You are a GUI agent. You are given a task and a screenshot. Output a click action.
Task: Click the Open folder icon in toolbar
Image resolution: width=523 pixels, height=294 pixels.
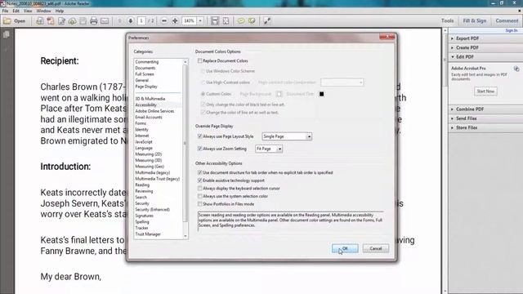7,21
